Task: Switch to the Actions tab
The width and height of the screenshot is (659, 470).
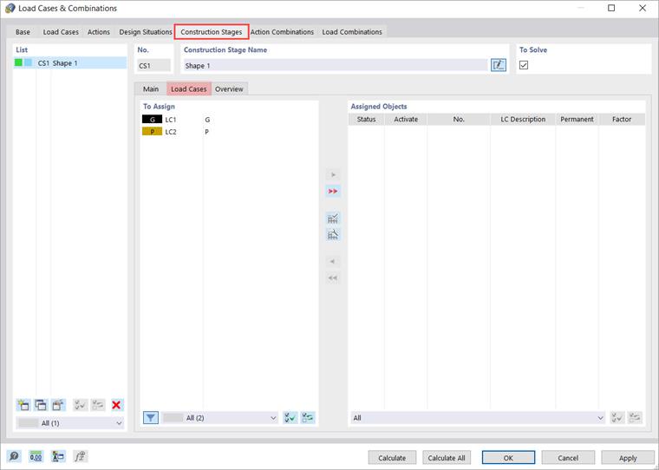Action: pyautogui.click(x=98, y=32)
